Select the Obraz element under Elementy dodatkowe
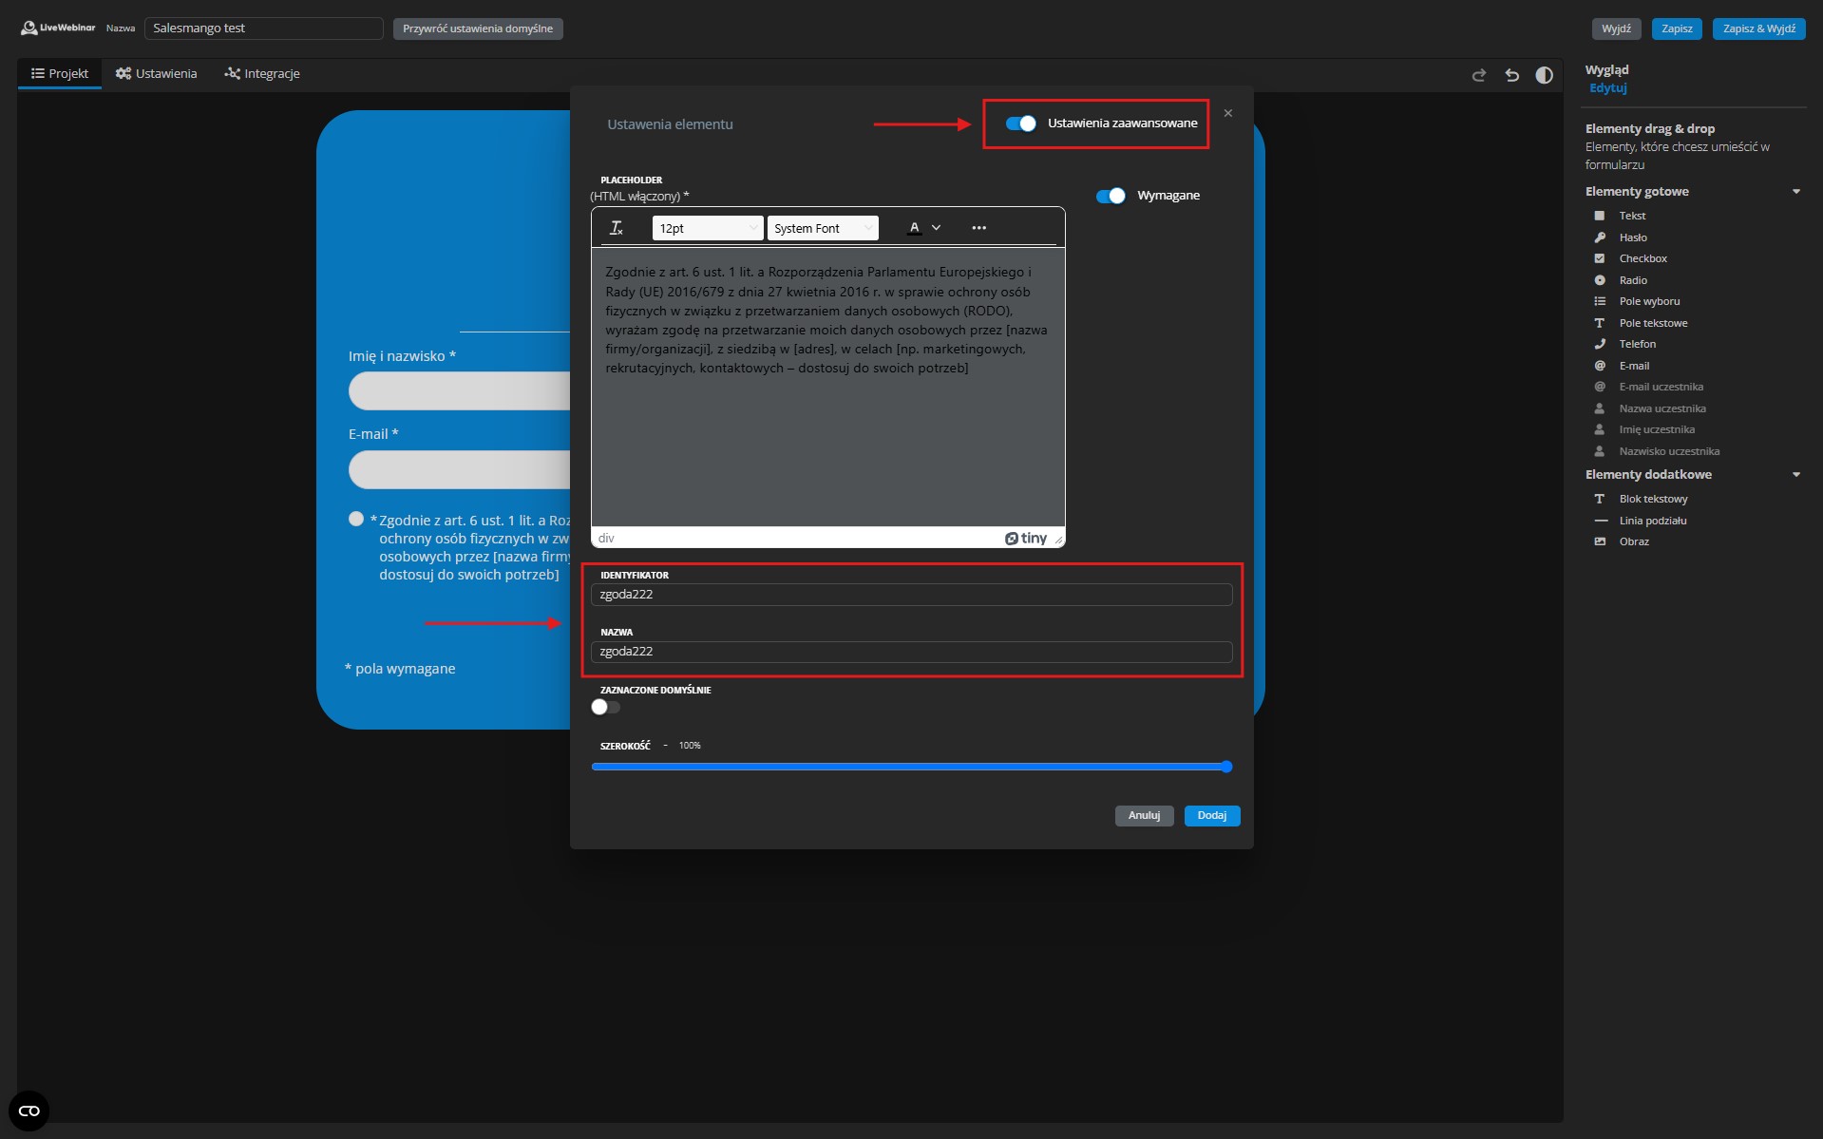 click(x=1633, y=541)
